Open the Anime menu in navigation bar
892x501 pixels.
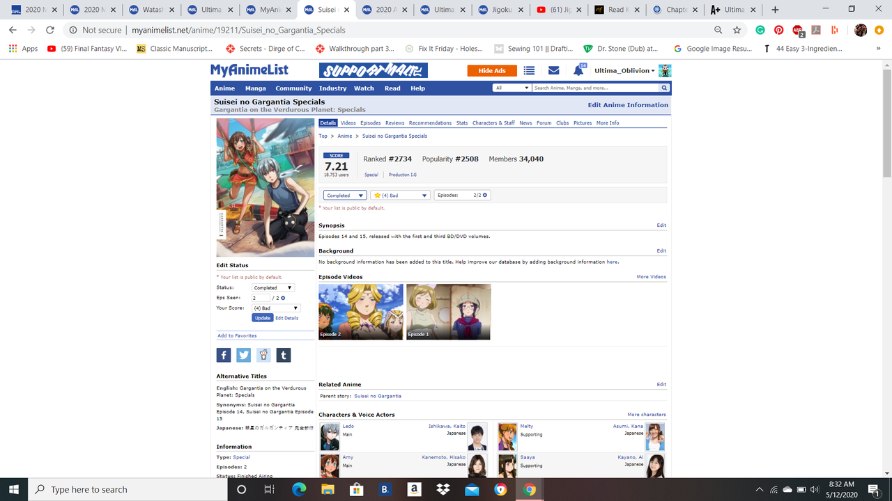coord(224,88)
